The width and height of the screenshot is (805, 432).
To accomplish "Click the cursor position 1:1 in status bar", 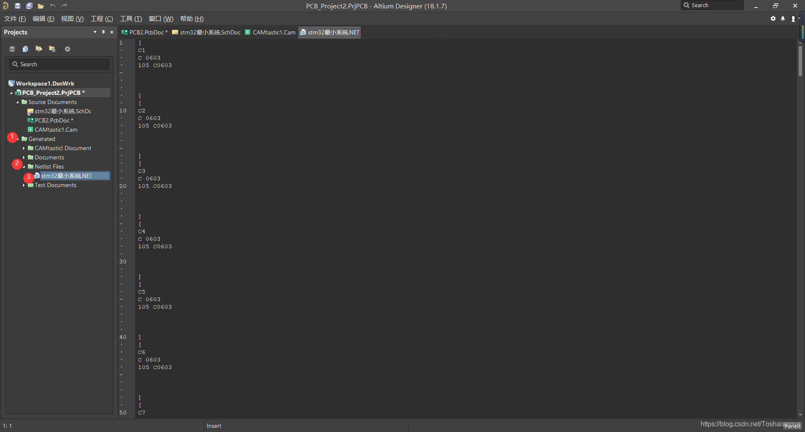I will (x=8, y=426).
